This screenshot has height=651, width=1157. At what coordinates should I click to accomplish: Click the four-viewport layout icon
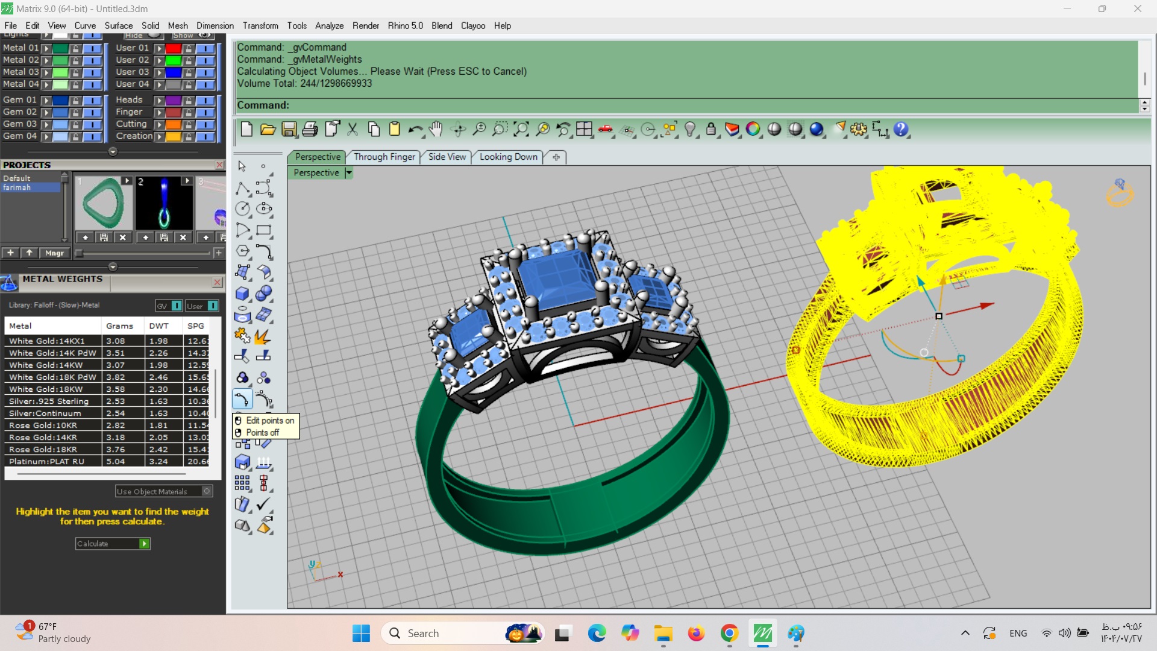tap(584, 129)
